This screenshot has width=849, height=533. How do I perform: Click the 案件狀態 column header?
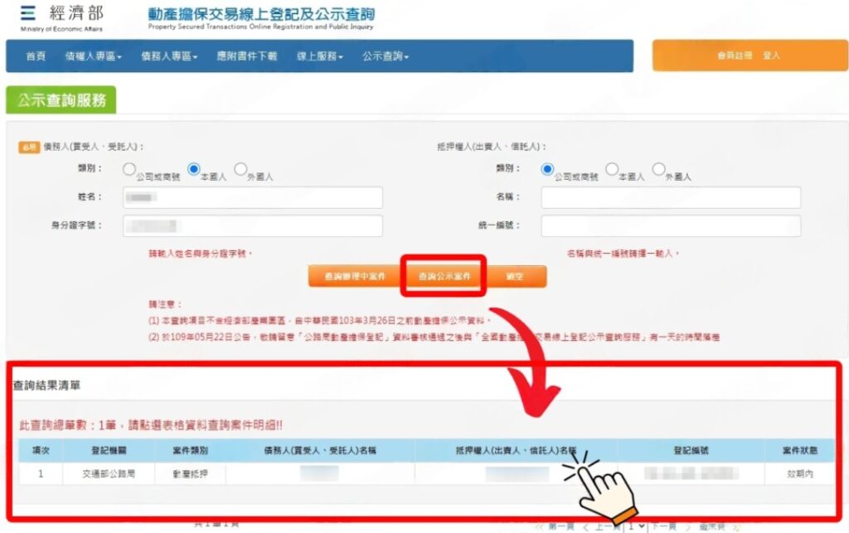800,450
